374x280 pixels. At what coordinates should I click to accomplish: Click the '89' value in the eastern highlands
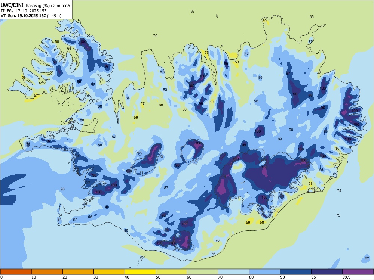(x=280, y=139)
